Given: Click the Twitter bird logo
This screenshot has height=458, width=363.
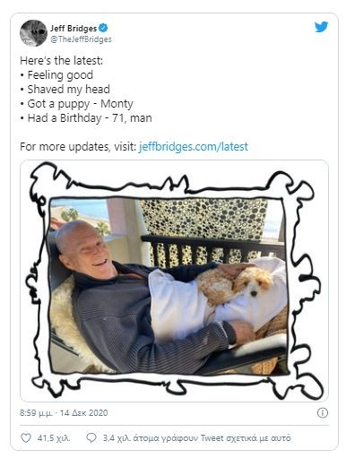Looking at the screenshot, I should [321, 27].
